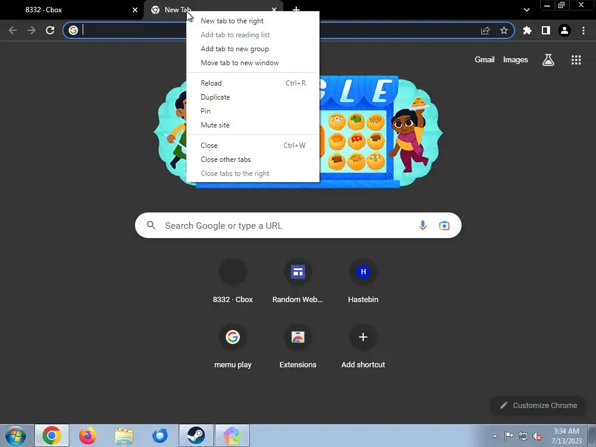This screenshot has height=447, width=596.
Task: Open a new tab with plus button
Action: click(296, 9)
